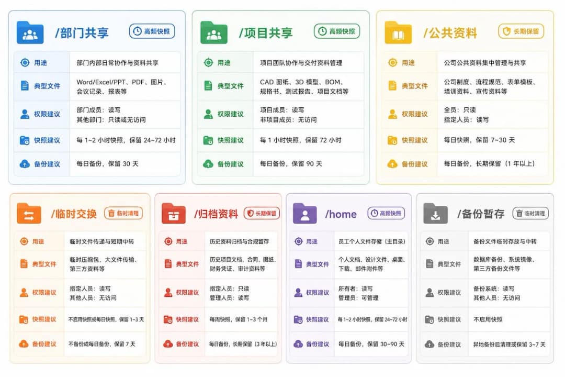The image size is (565, 377).
Task: Click the 用途 target icon in /备份暂存
Action: [x=430, y=241]
